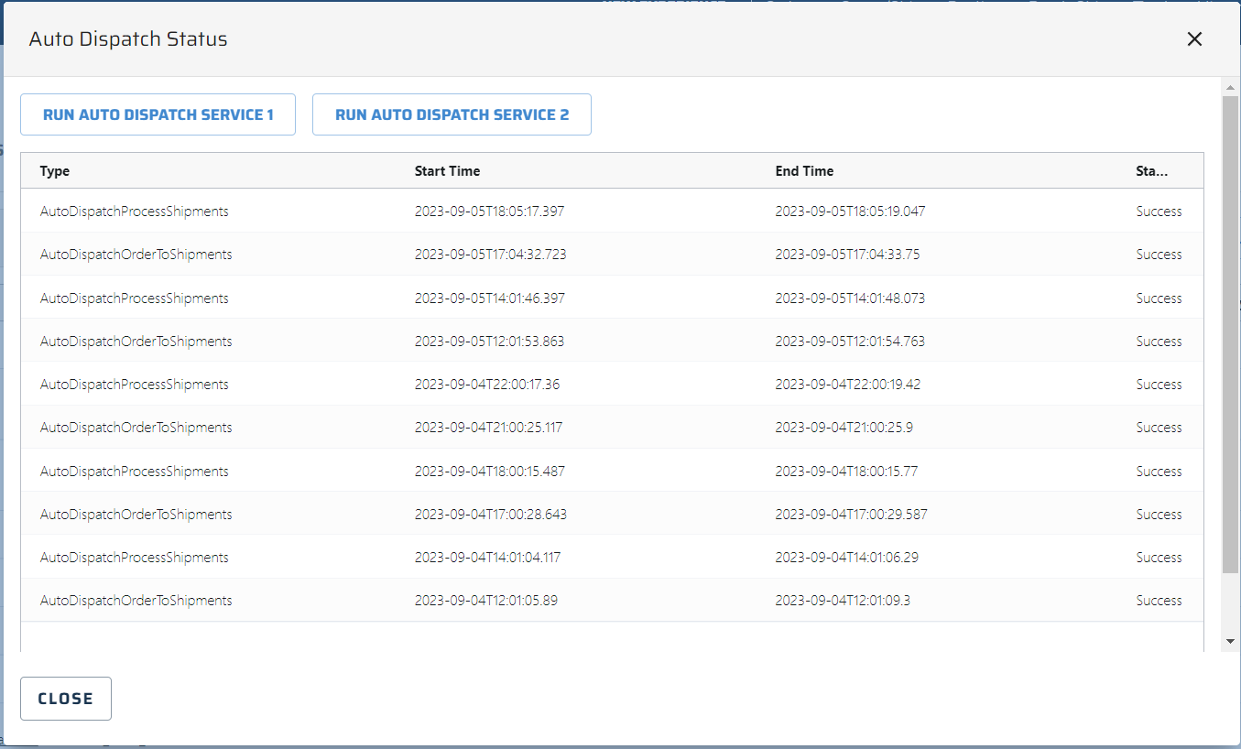This screenshot has height=749, width=1241.
Task: Click Type cell in the 14:01:04.117 row
Action: click(135, 558)
